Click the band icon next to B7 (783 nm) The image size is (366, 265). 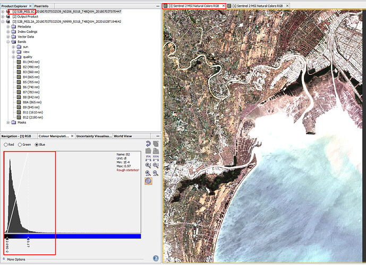click(19, 92)
